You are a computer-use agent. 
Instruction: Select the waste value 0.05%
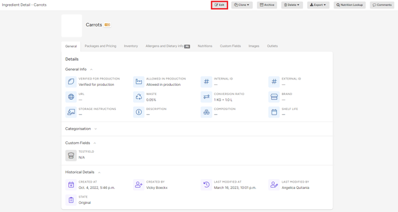(151, 100)
